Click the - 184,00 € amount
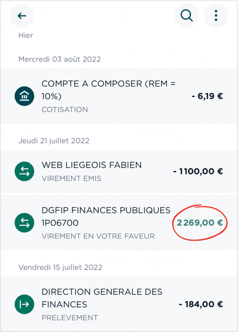The height and width of the screenshot is (332, 238). [201, 304]
